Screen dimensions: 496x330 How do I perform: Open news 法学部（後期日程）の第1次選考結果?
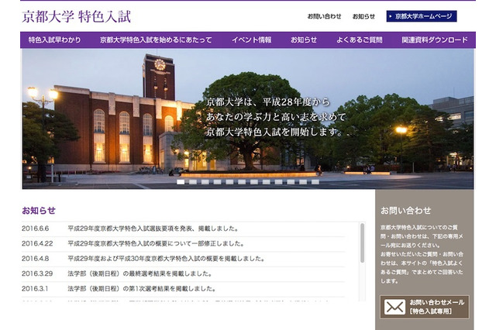pos(142,289)
